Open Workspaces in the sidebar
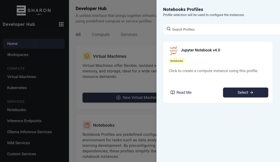 point(18,55)
